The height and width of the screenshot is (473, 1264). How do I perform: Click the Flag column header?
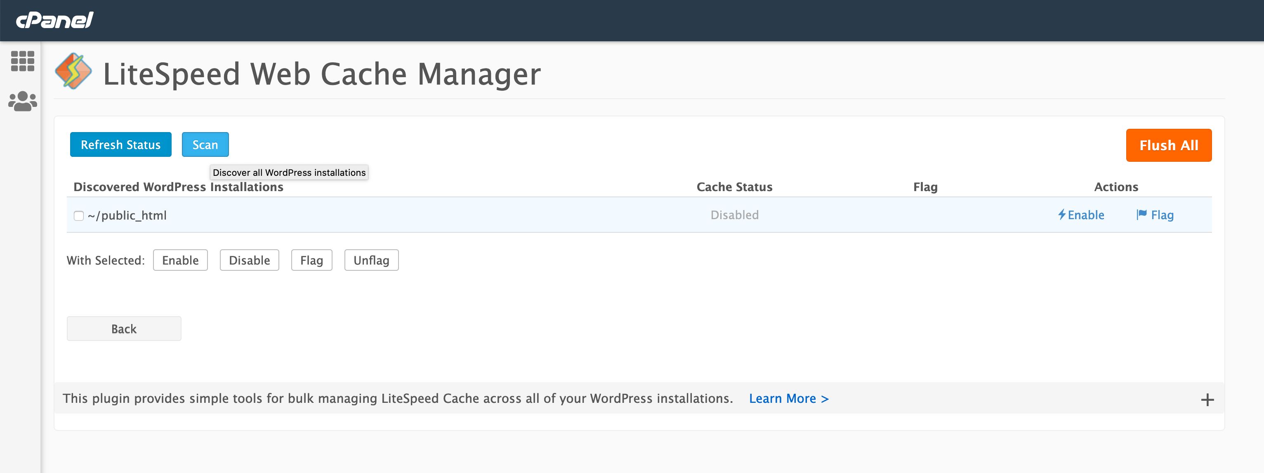point(925,187)
